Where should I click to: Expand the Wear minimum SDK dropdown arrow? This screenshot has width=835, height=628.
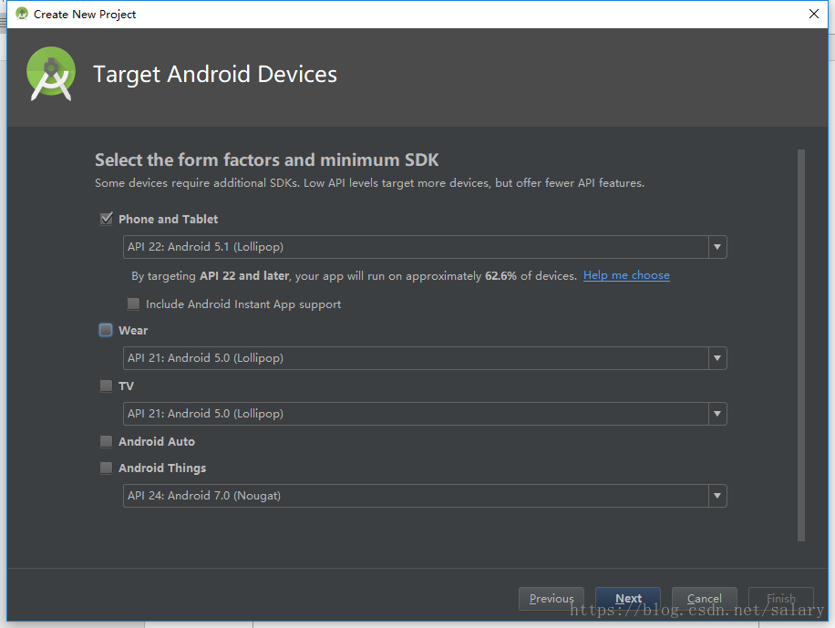(717, 358)
